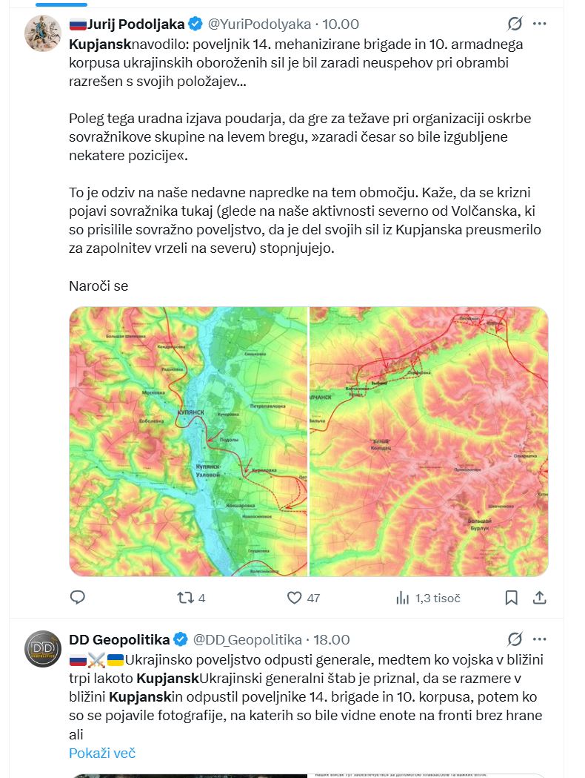Like the post with 47 likes
This screenshot has width=585, height=778.
295,597
